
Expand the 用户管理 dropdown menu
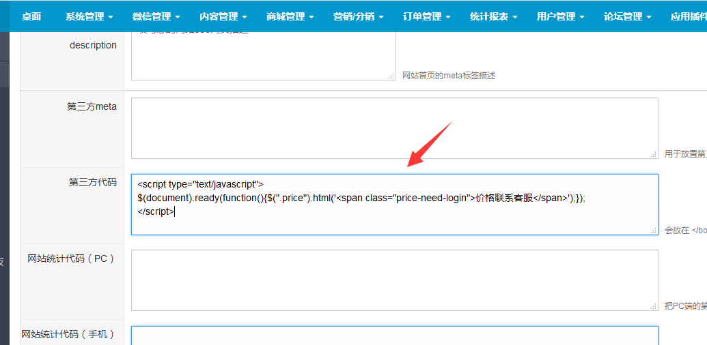coord(560,16)
